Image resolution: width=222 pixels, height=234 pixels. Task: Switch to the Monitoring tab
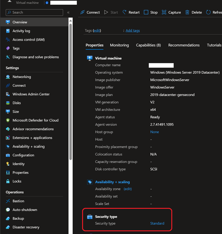pos(119,45)
